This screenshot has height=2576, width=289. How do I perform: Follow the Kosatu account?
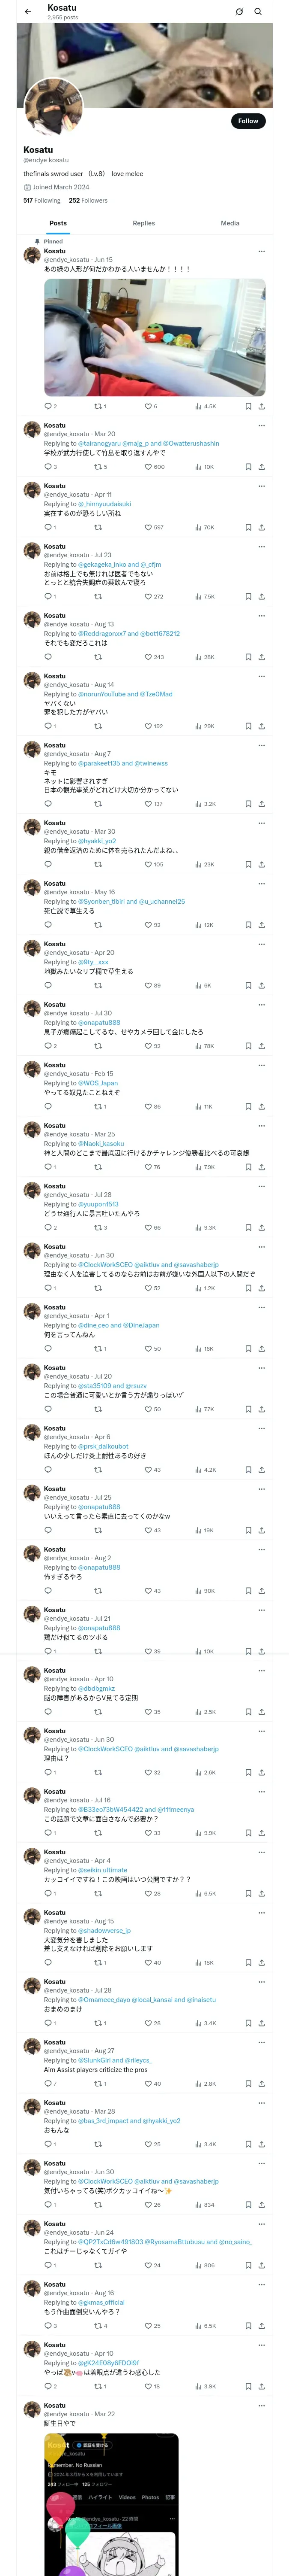248,121
